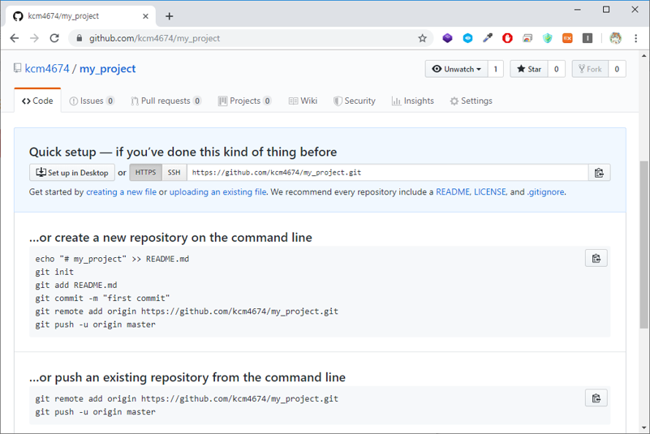The width and height of the screenshot is (650, 434).
Task: Open the orange EX extension icon
Action: click(567, 38)
